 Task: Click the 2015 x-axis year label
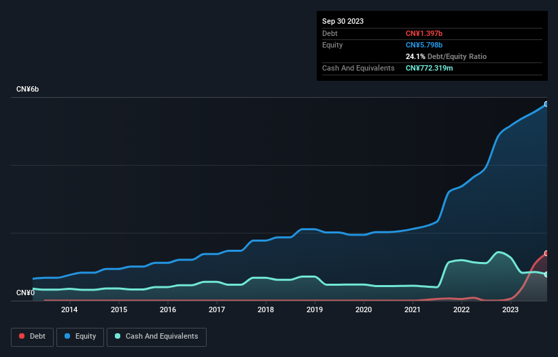119,309
